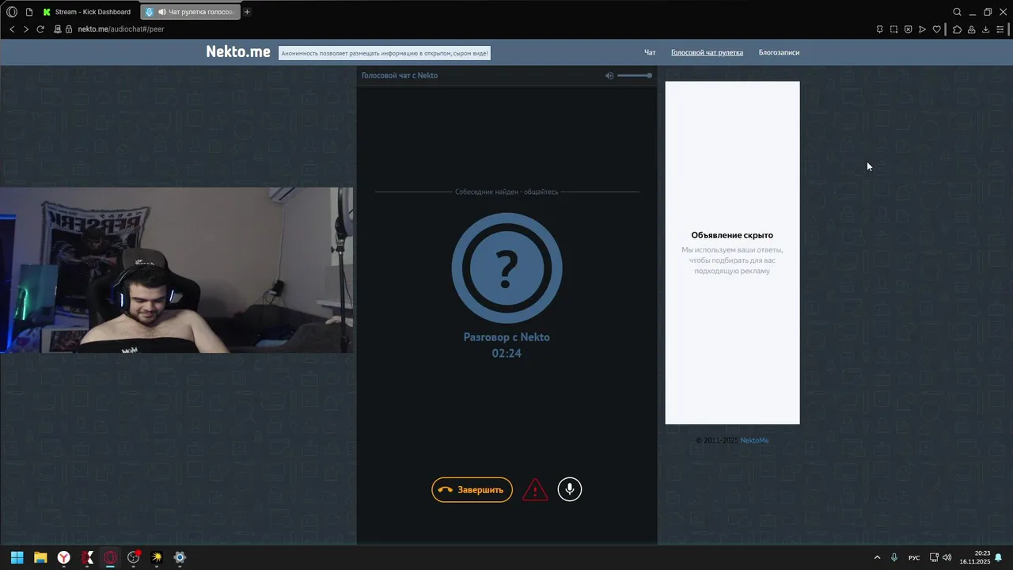The image size is (1013, 570).
Task: Adjust the voice chat volume slider
Action: point(635,75)
